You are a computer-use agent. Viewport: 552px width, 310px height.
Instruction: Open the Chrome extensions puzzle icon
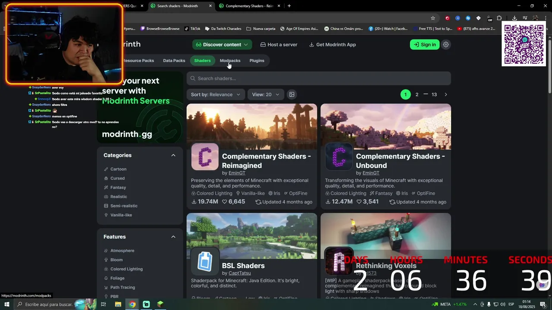tap(499, 18)
